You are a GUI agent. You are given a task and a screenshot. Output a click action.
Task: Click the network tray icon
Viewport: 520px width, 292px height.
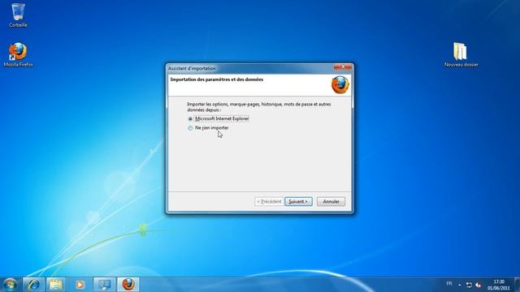click(x=469, y=285)
